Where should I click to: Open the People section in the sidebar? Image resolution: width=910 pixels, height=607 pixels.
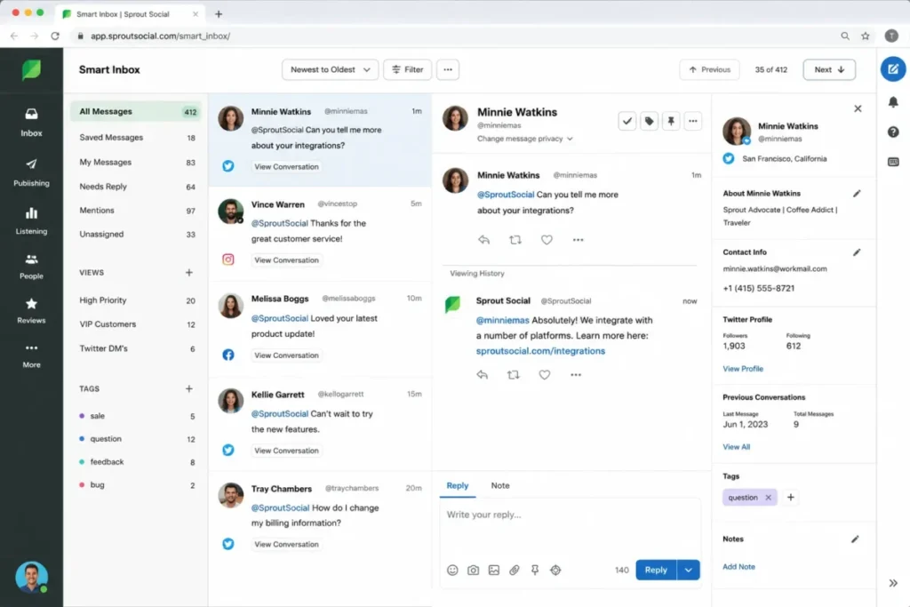pos(31,267)
